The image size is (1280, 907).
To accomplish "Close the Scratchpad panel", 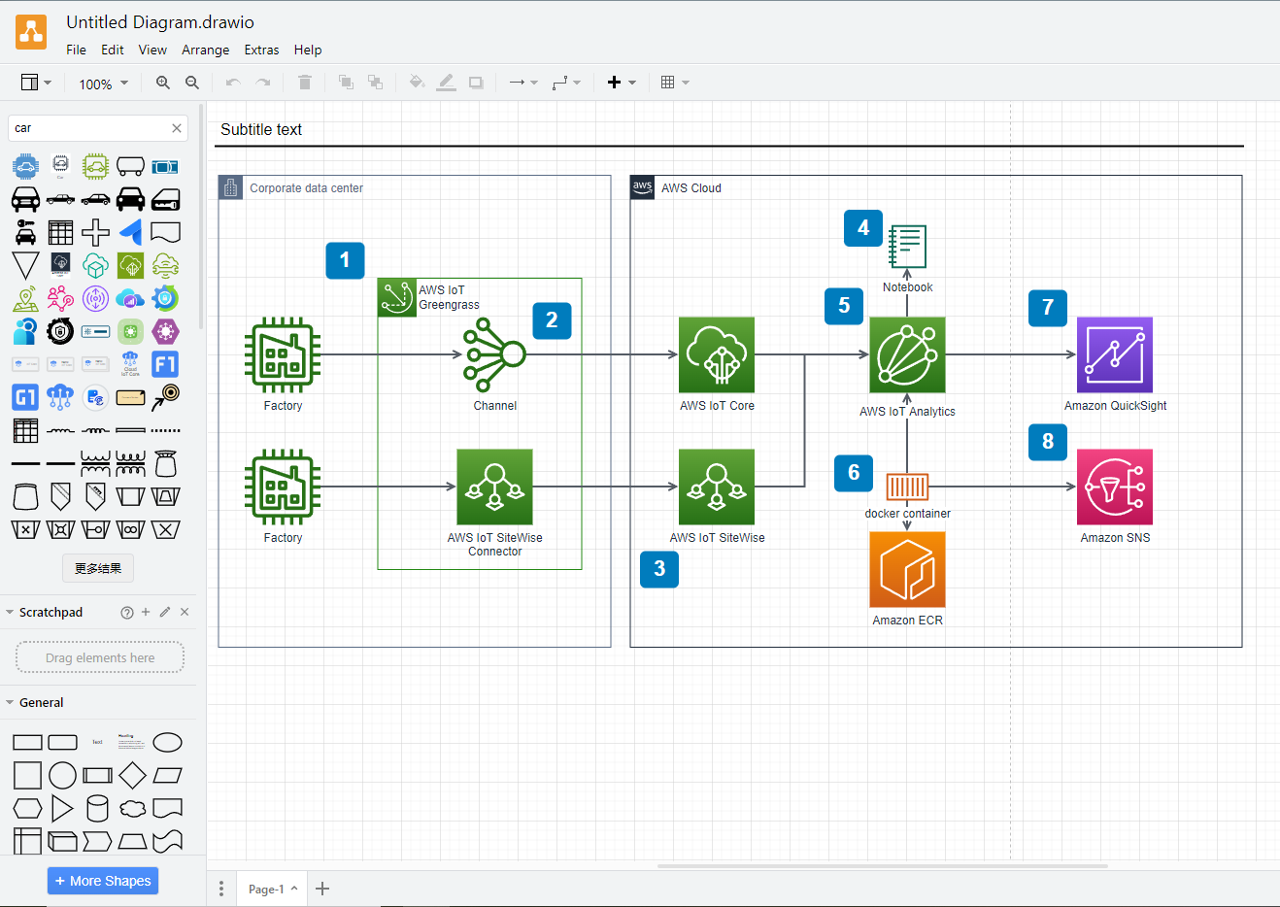I will coord(185,612).
